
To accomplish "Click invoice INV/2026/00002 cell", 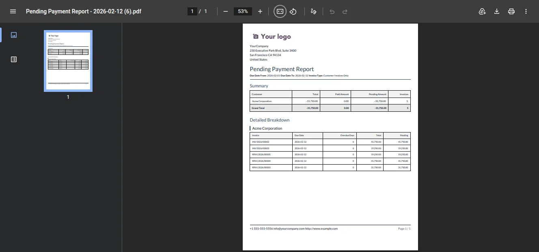I will point(271,142).
